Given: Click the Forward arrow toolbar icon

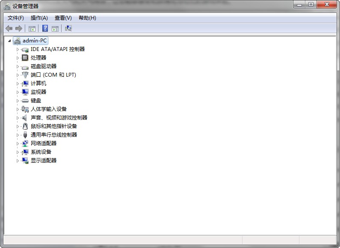Looking at the screenshot, I should pos(19,28).
